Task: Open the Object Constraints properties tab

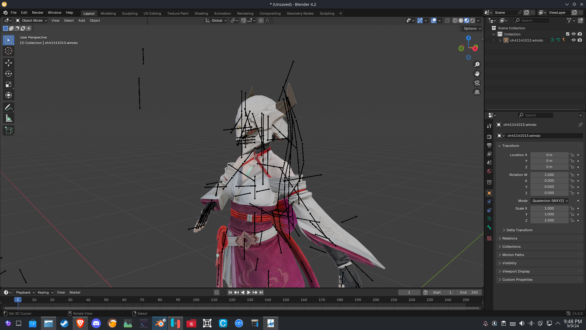Action: tap(489, 210)
